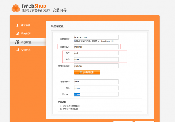Focus the administrator 密码 field below admin
The height and width of the screenshot is (122, 175).
click(96, 88)
